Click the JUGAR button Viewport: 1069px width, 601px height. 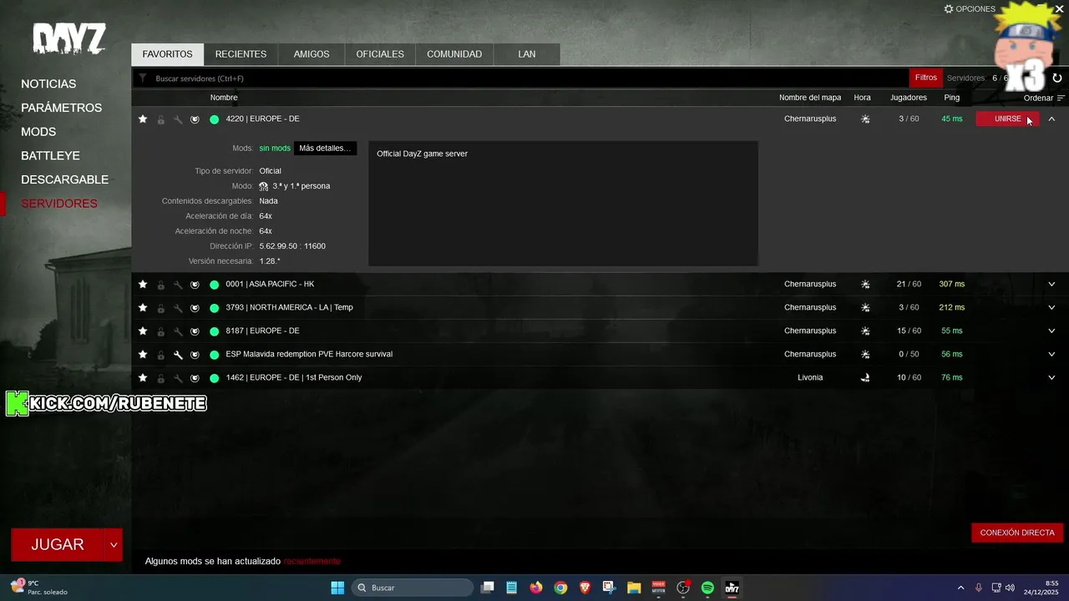[58, 545]
